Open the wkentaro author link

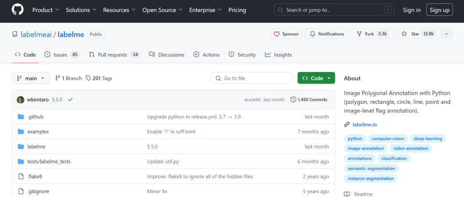38,99
